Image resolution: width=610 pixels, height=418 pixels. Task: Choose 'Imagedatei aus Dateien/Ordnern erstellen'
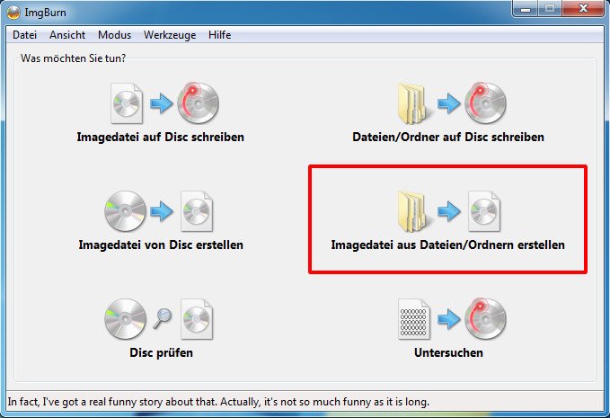click(447, 245)
